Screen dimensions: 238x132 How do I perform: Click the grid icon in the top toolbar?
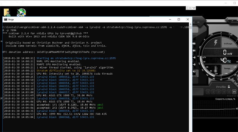(187, 8)
